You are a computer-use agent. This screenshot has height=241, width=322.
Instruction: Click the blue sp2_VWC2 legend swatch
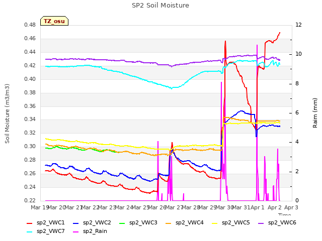click(76, 223)
